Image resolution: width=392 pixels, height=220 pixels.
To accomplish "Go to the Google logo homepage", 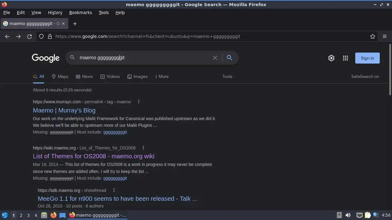I will [x=46, y=58].
